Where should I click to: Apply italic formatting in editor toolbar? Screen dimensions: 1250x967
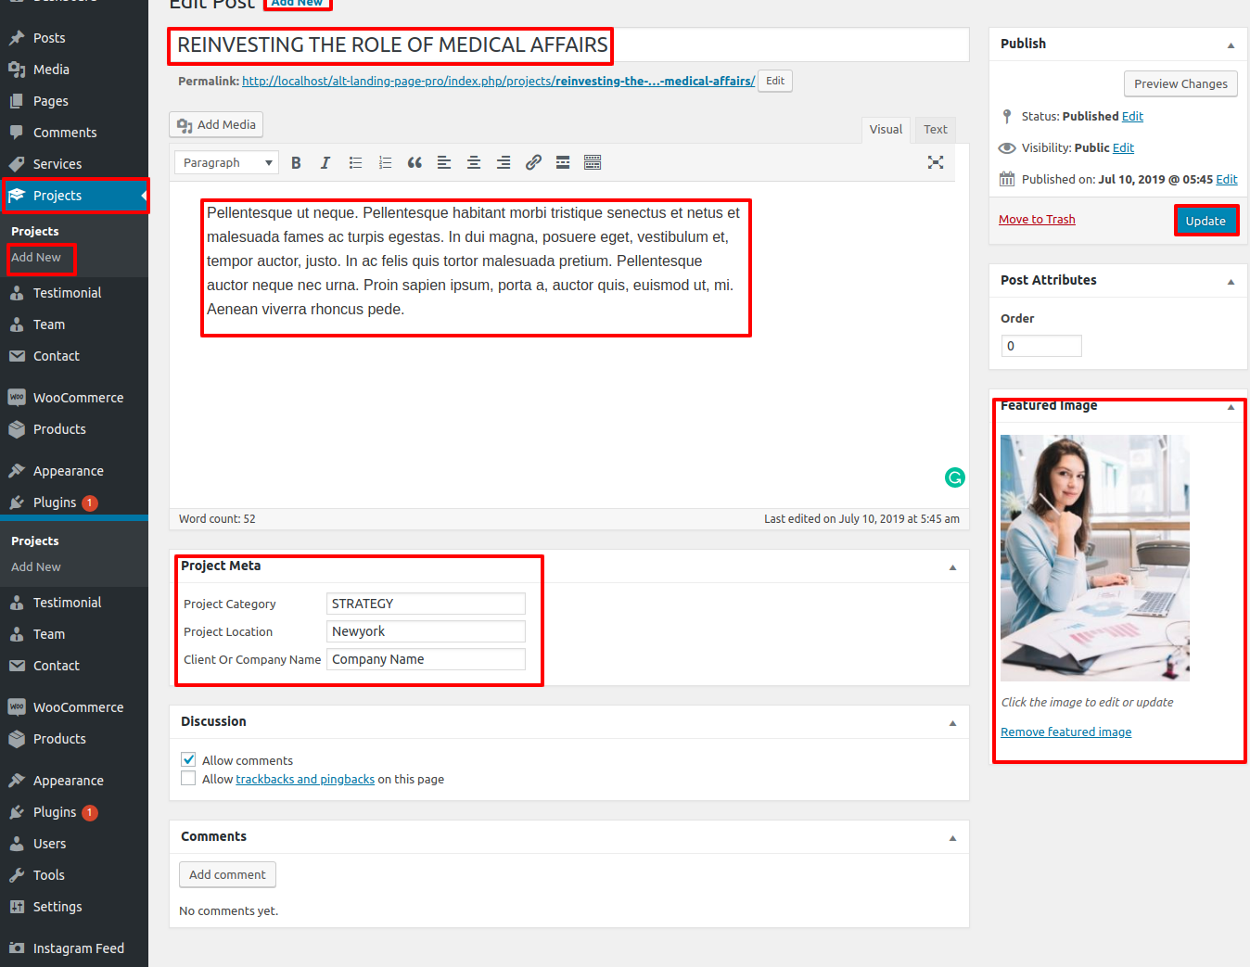tap(325, 163)
